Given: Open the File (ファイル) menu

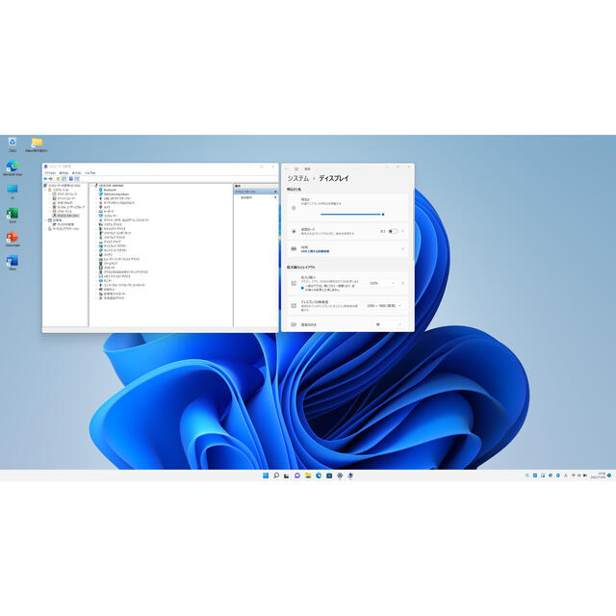Looking at the screenshot, I should [50, 173].
